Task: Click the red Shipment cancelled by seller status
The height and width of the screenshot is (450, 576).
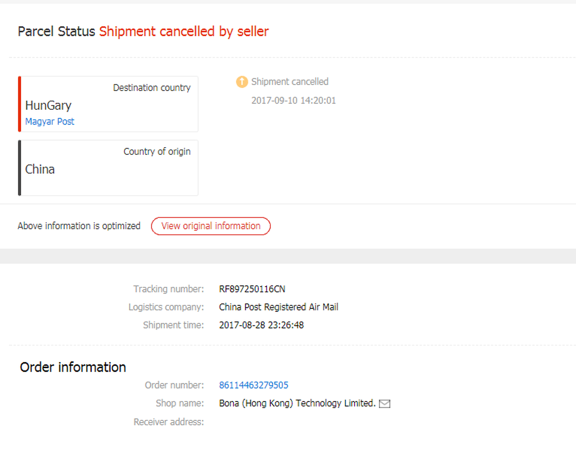Action: point(184,31)
